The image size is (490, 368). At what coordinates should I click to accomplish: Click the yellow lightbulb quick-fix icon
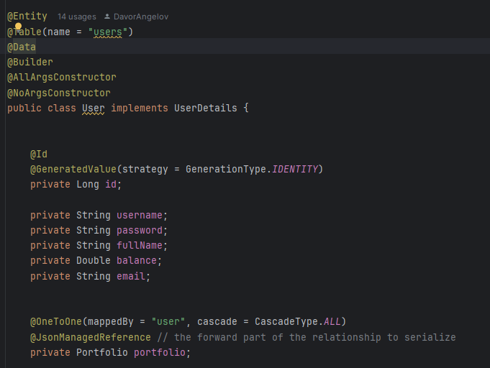click(19, 26)
